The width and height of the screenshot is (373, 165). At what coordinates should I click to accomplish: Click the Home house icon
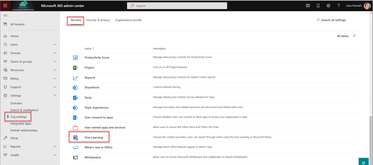point(5,36)
